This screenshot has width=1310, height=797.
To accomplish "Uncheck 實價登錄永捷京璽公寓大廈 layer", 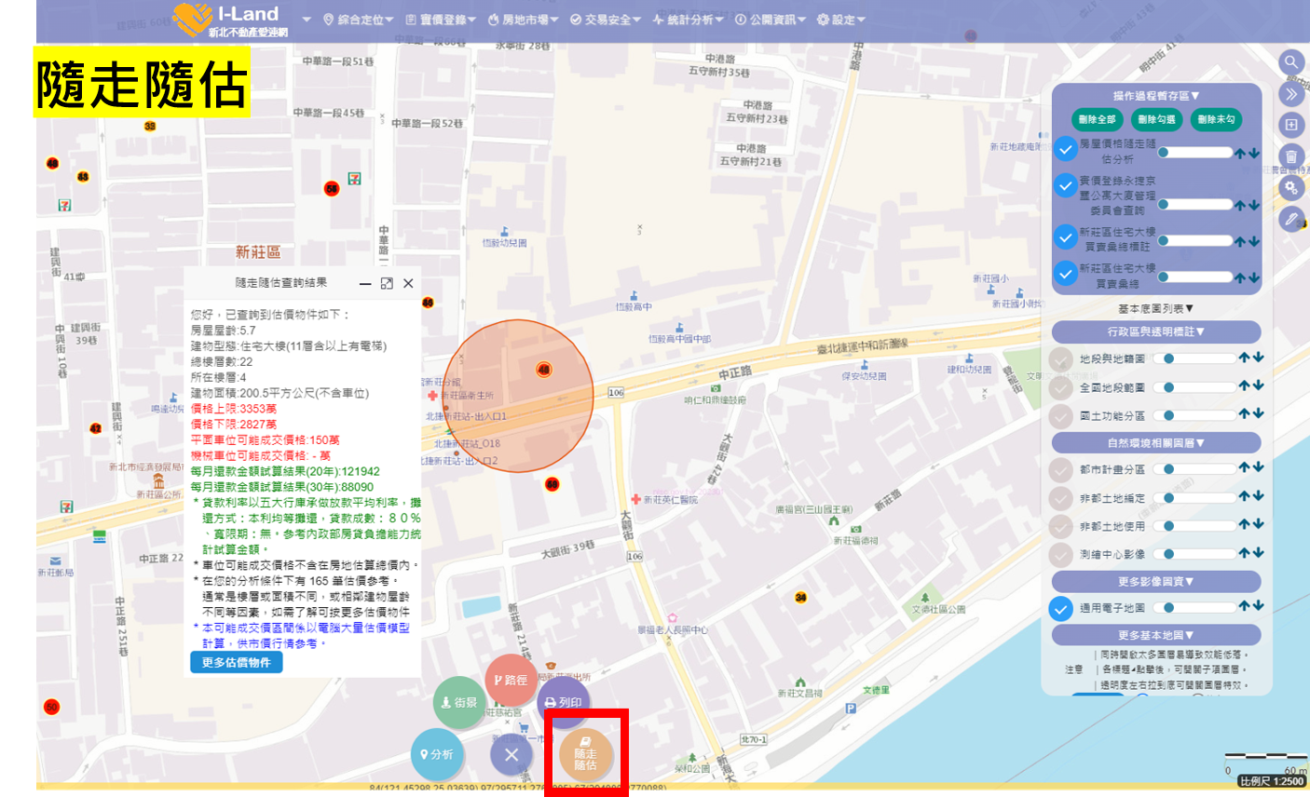I will tap(1066, 185).
